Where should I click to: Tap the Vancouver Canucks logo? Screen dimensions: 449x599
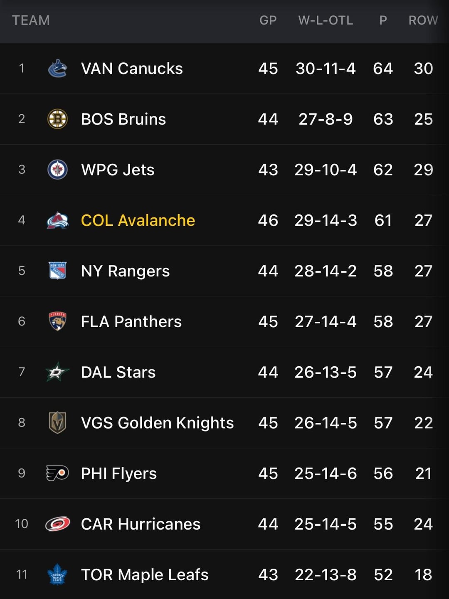(x=57, y=69)
